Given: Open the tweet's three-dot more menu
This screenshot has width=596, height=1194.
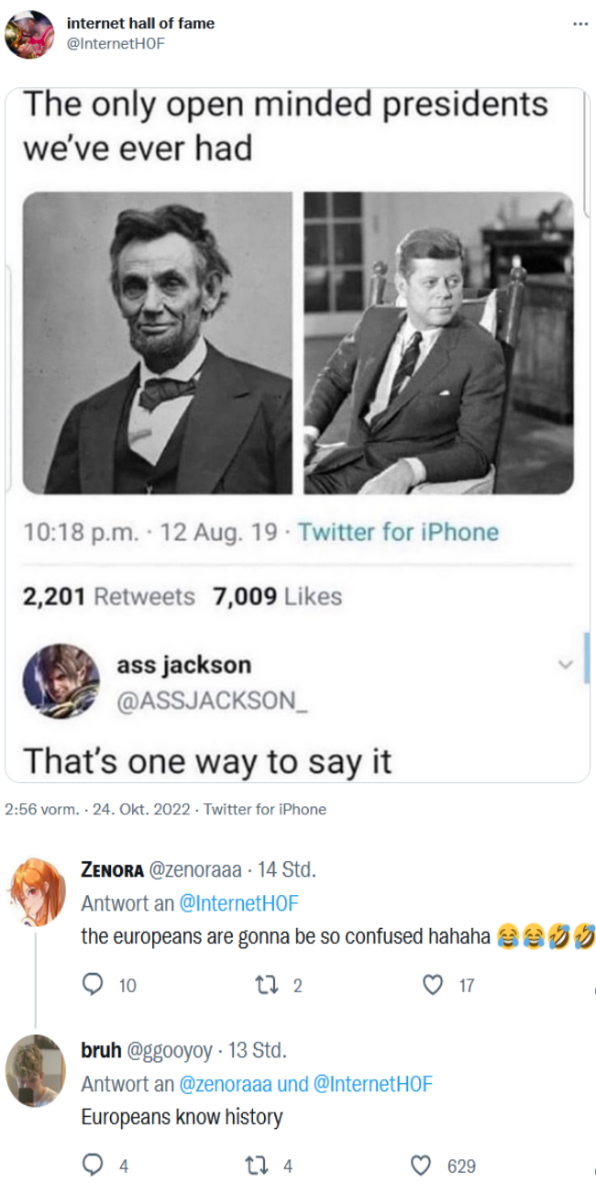Looking at the screenshot, I should pyautogui.click(x=579, y=23).
